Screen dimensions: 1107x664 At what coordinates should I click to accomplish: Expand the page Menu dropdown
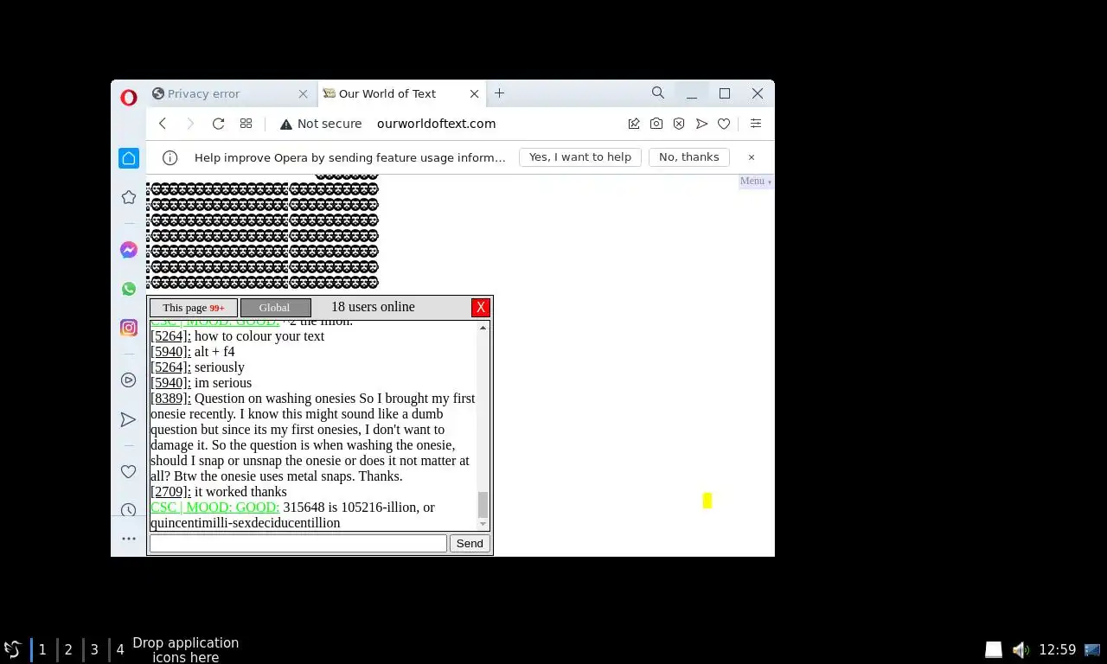pyautogui.click(x=756, y=181)
